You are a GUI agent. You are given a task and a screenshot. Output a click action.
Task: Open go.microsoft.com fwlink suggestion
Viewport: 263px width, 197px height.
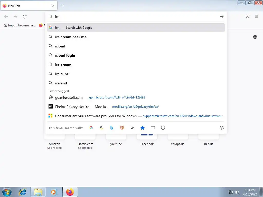click(136, 97)
